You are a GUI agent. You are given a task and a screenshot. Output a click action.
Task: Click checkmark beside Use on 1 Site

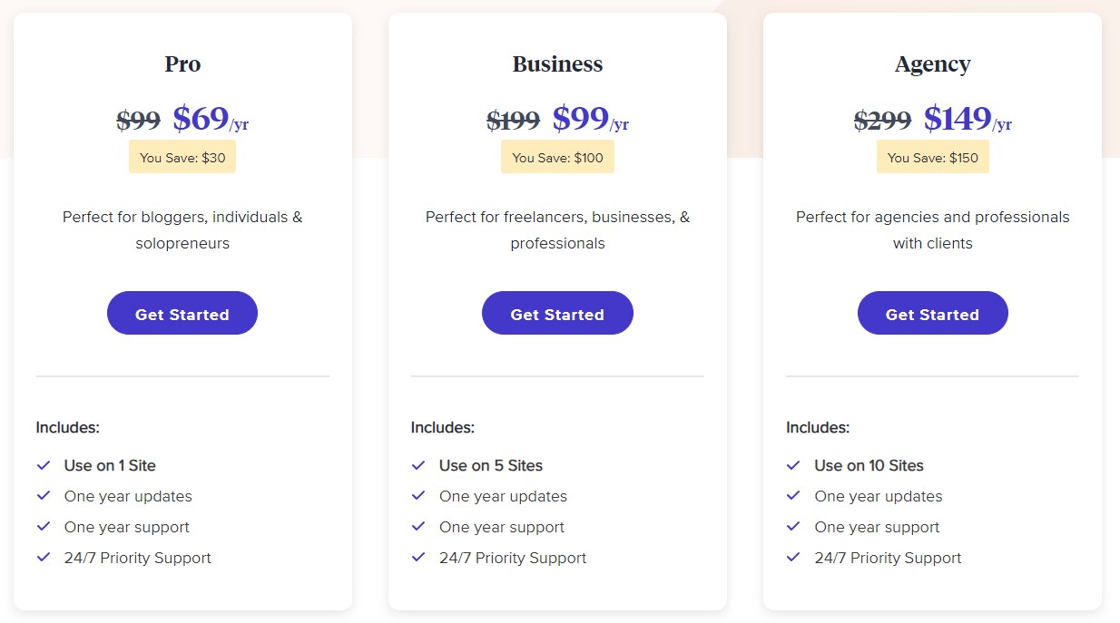[x=44, y=465]
